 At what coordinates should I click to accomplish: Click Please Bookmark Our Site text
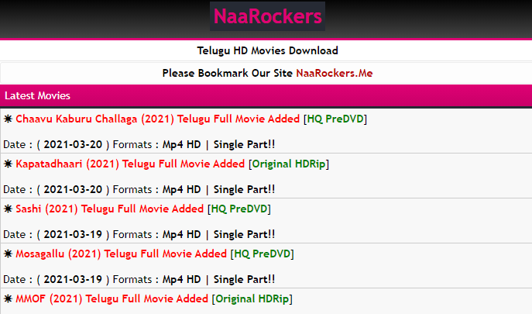pyautogui.click(x=228, y=73)
